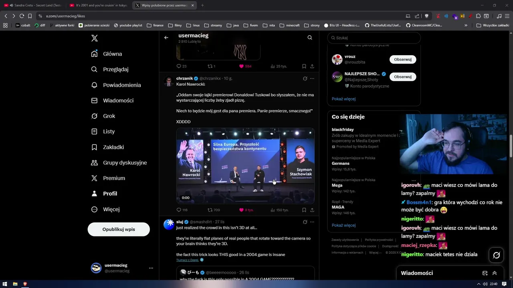
Task: Expand hidden bookmarks chevron
Action: click(466, 25)
